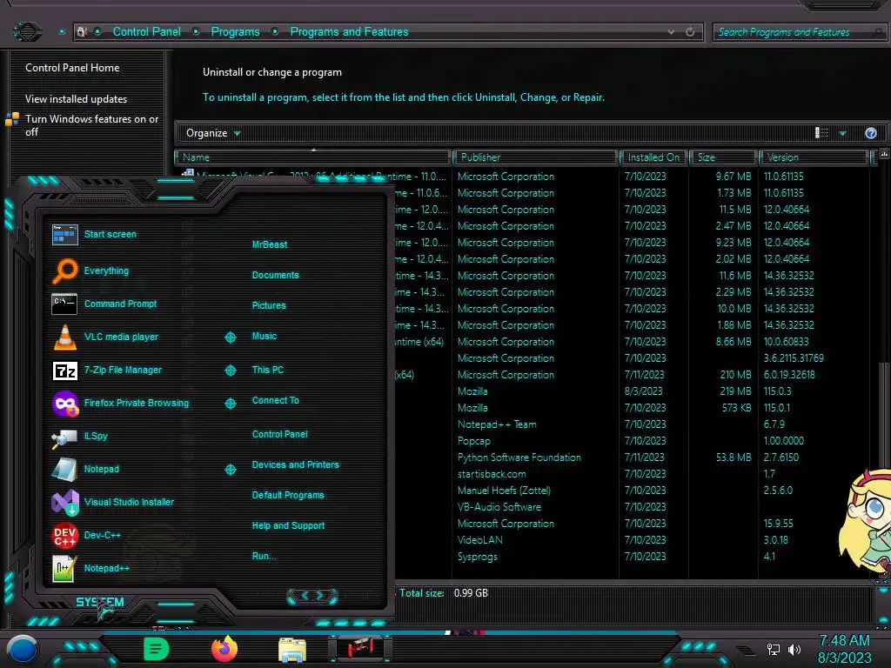
Task: Go to Control Panel Home
Action: click(x=72, y=68)
